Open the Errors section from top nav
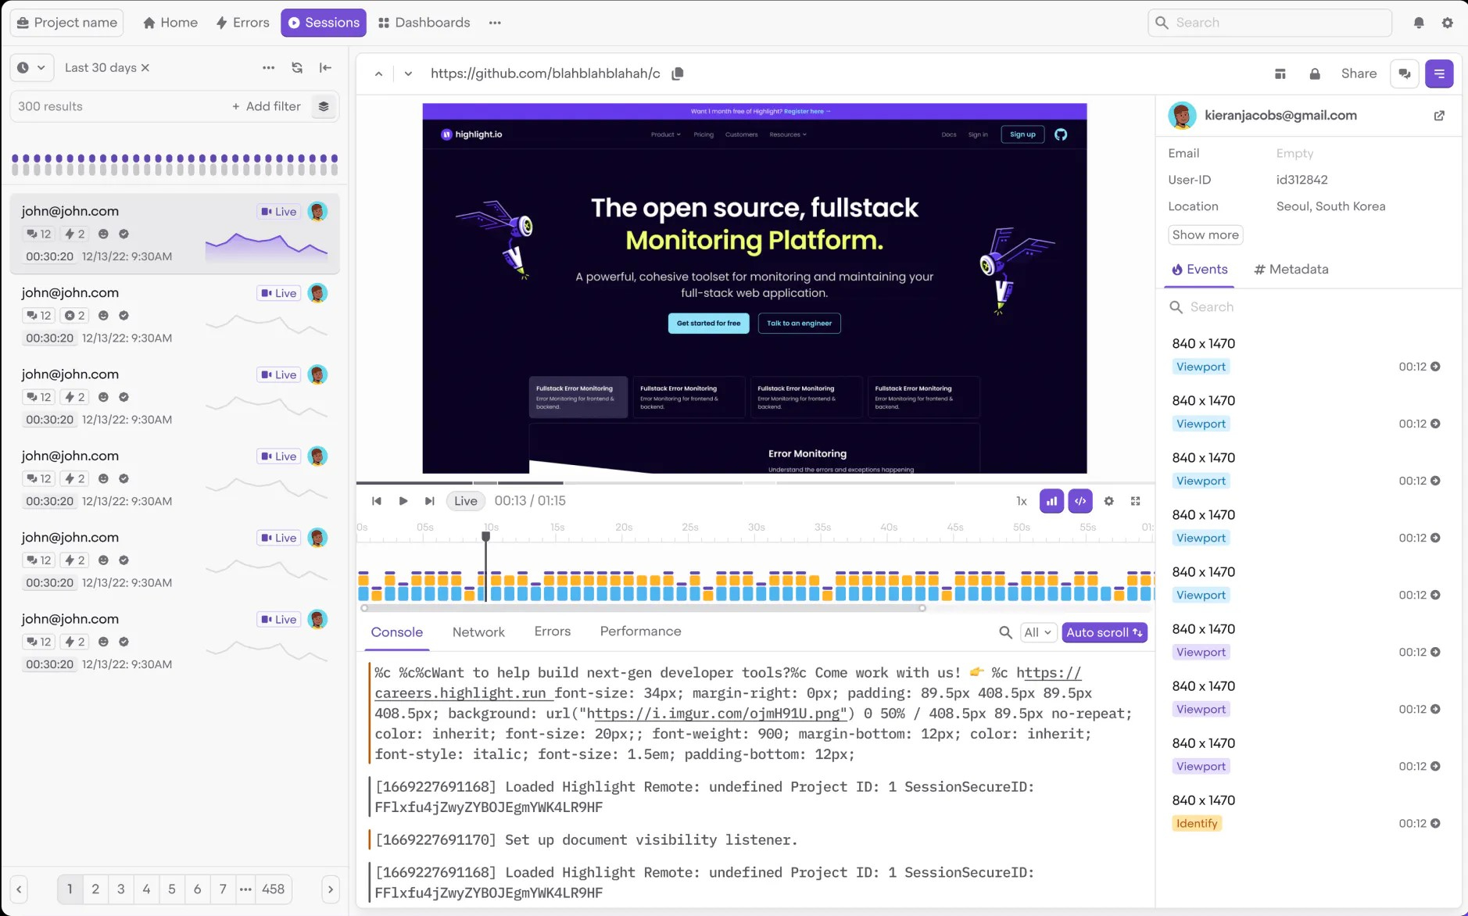Screen dimensions: 1468x916 (242, 22)
